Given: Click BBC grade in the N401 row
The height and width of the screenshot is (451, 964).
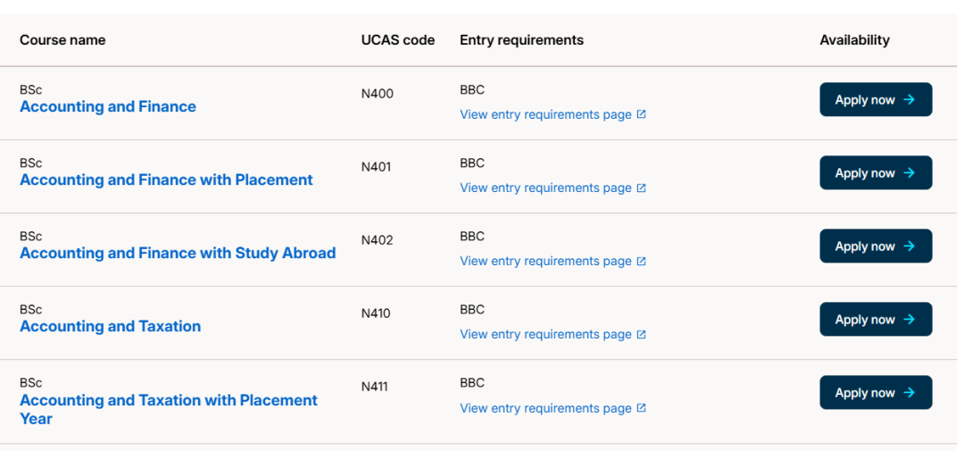Looking at the screenshot, I should coord(472,163).
